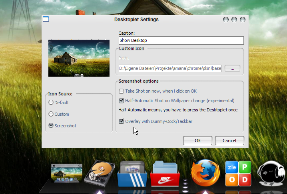Click the window menu icon beside title
Viewport: 287px width, 194px height.
click(x=46, y=19)
